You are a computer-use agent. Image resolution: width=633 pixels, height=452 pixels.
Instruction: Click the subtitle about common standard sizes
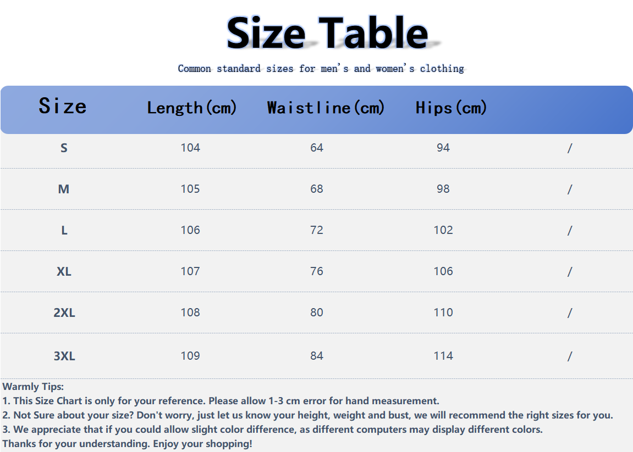(x=321, y=69)
